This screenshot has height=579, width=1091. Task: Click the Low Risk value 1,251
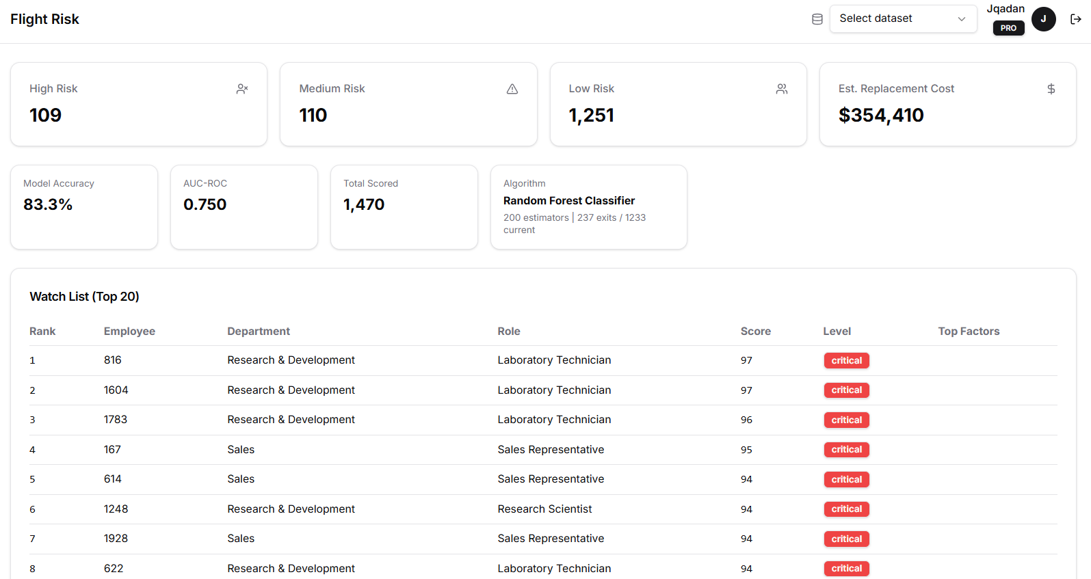tap(591, 115)
